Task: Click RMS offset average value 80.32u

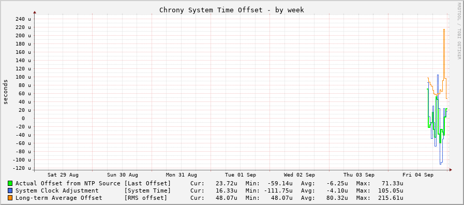Action: point(337,198)
